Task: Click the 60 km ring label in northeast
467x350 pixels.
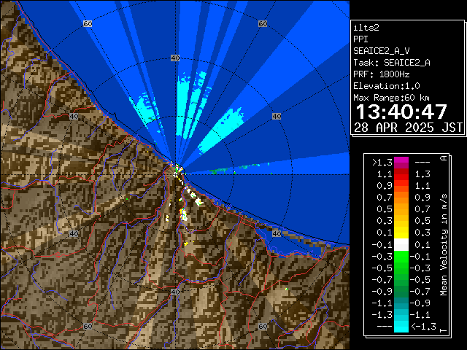Action: click(263, 24)
